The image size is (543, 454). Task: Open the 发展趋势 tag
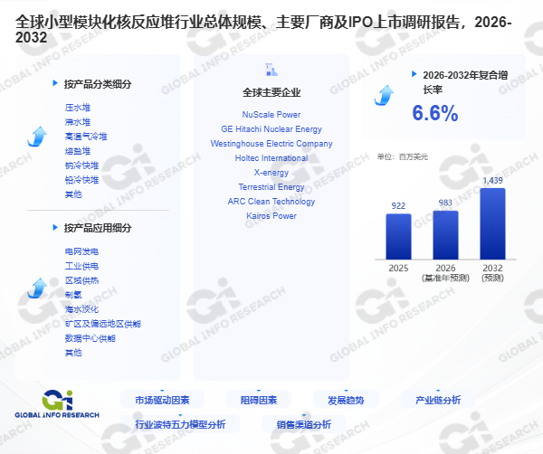pyautogui.click(x=346, y=400)
